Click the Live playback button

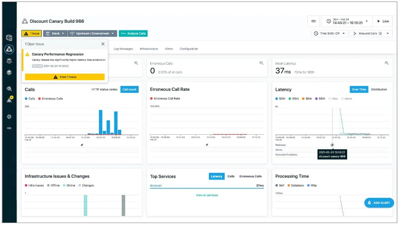tap(383, 21)
